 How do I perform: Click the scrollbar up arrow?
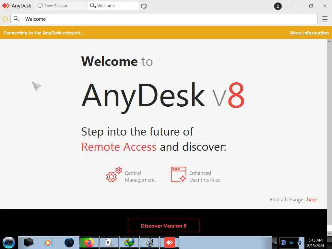click(329, 42)
